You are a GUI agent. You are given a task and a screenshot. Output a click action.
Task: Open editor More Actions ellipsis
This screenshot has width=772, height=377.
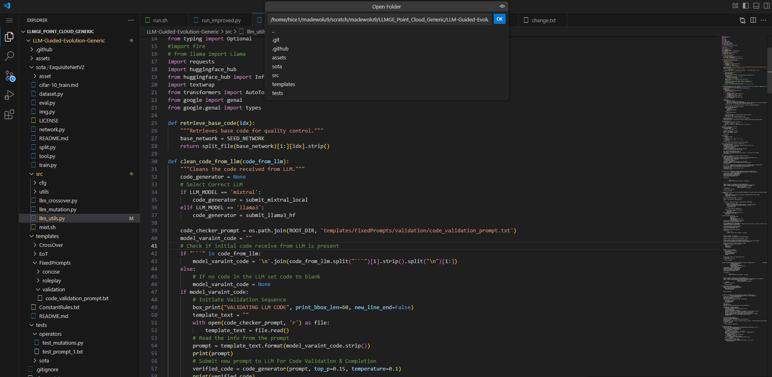pyautogui.click(x=764, y=20)
